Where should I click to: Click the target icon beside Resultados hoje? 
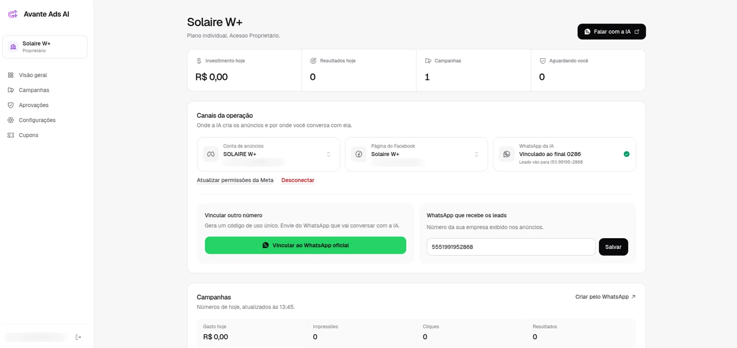(x=313, y=61)
